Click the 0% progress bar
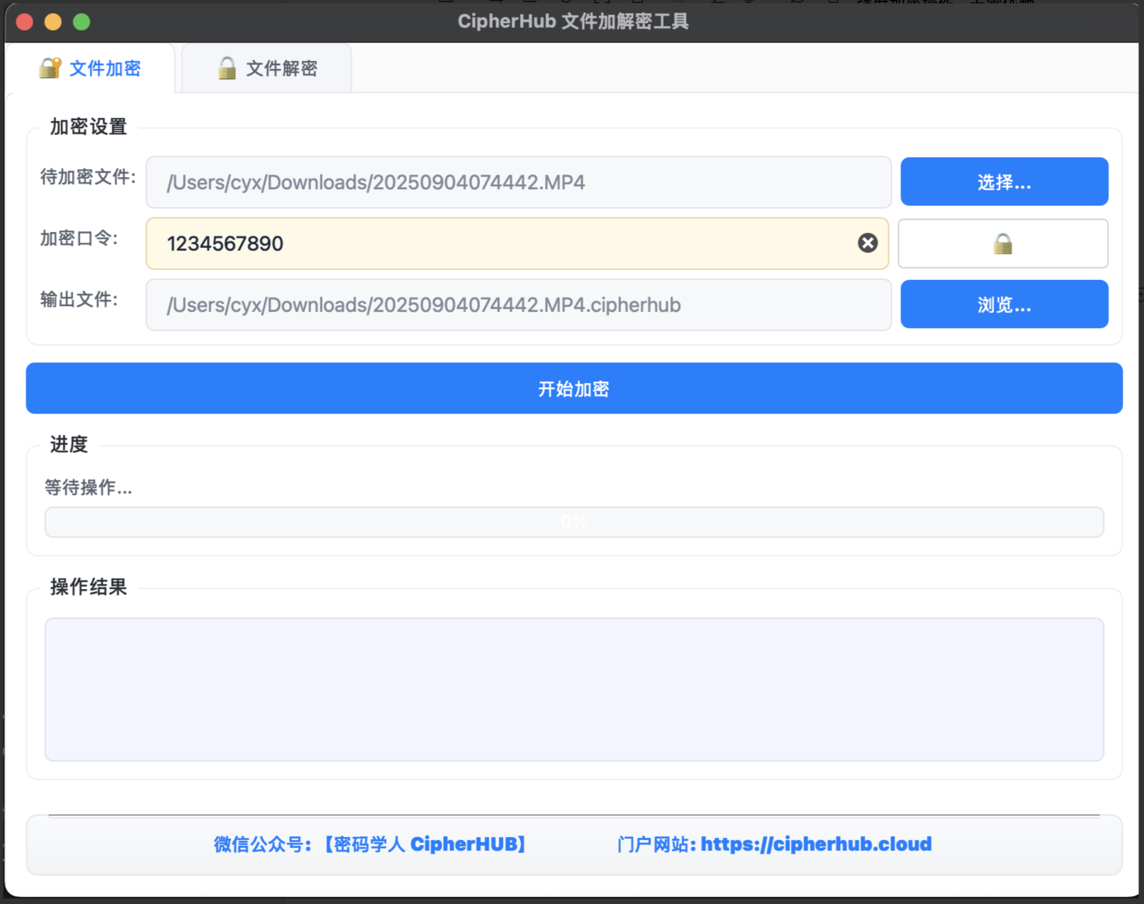Image resolution: width=1144 pixels, height=904 pixels. coord(573,522)
